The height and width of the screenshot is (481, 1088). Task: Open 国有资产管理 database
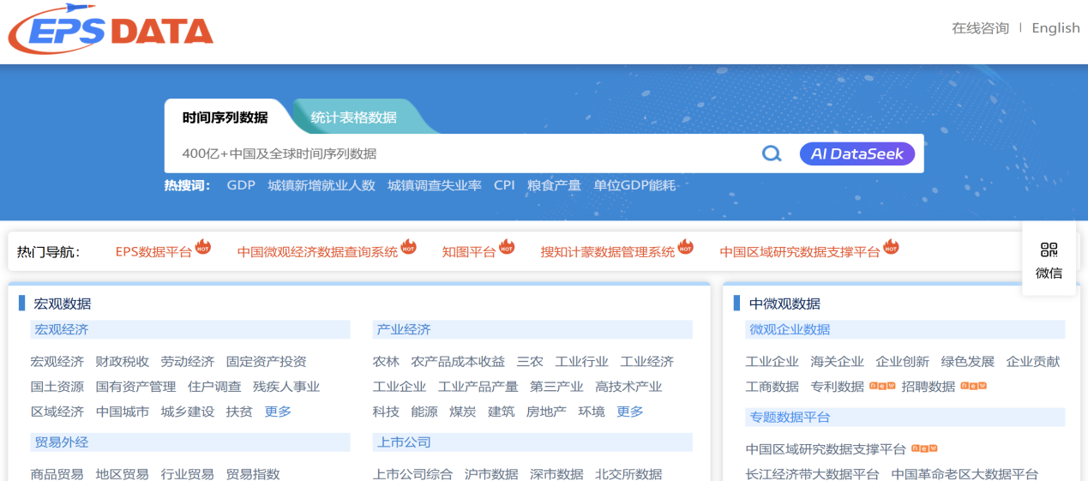pyautogui.click(x=135, y=387)
